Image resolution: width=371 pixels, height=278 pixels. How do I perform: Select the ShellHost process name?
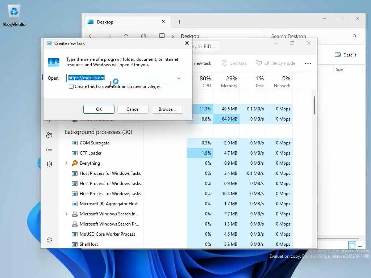(x=89, y=244)
